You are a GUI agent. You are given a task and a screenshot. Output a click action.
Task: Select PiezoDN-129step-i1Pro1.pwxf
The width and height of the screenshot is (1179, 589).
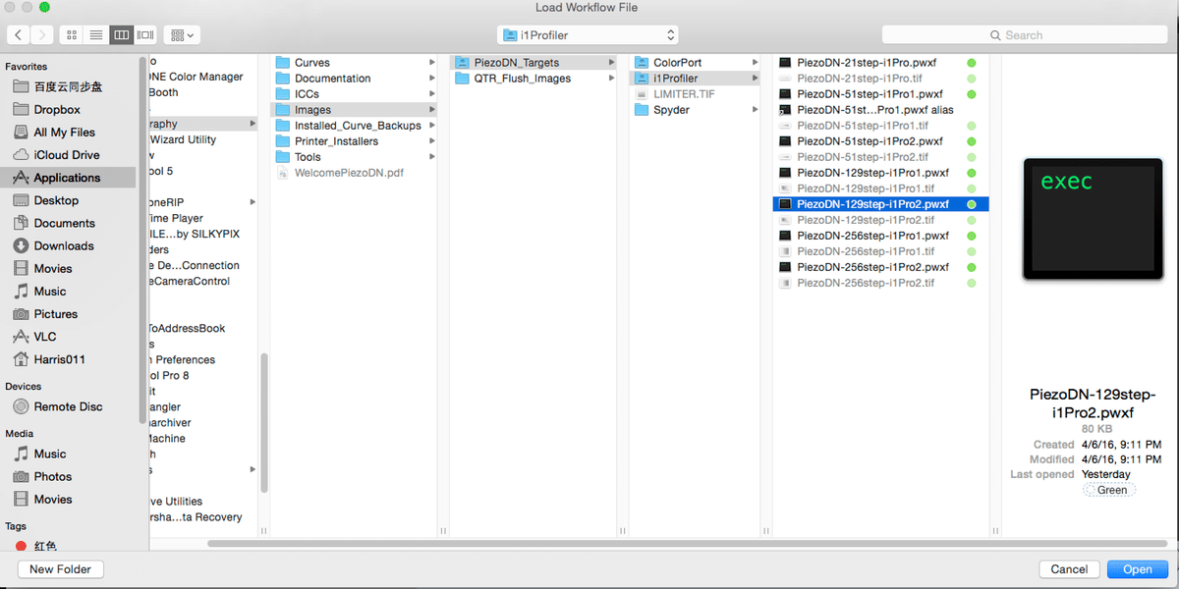click(872, 173)
